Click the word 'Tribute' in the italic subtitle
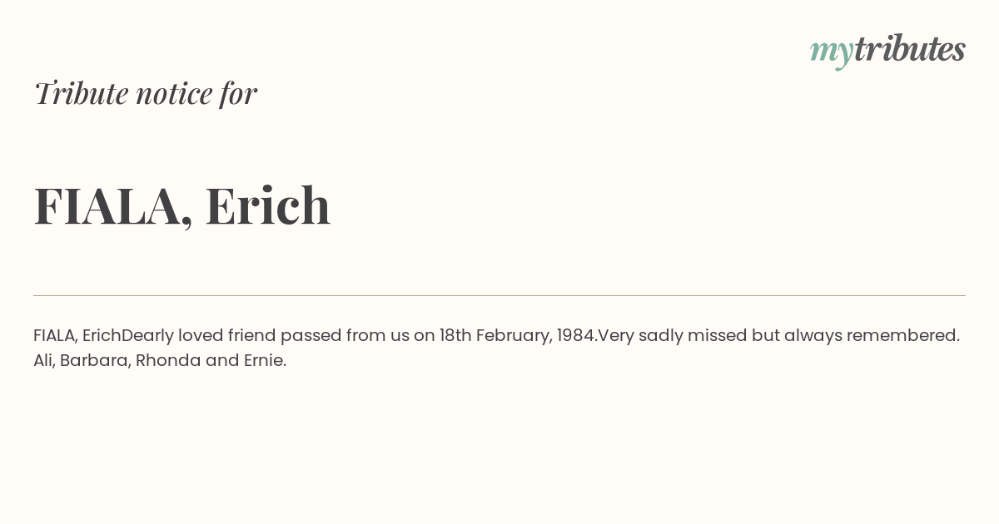This screenshot has height=524, width=999. 81,93
